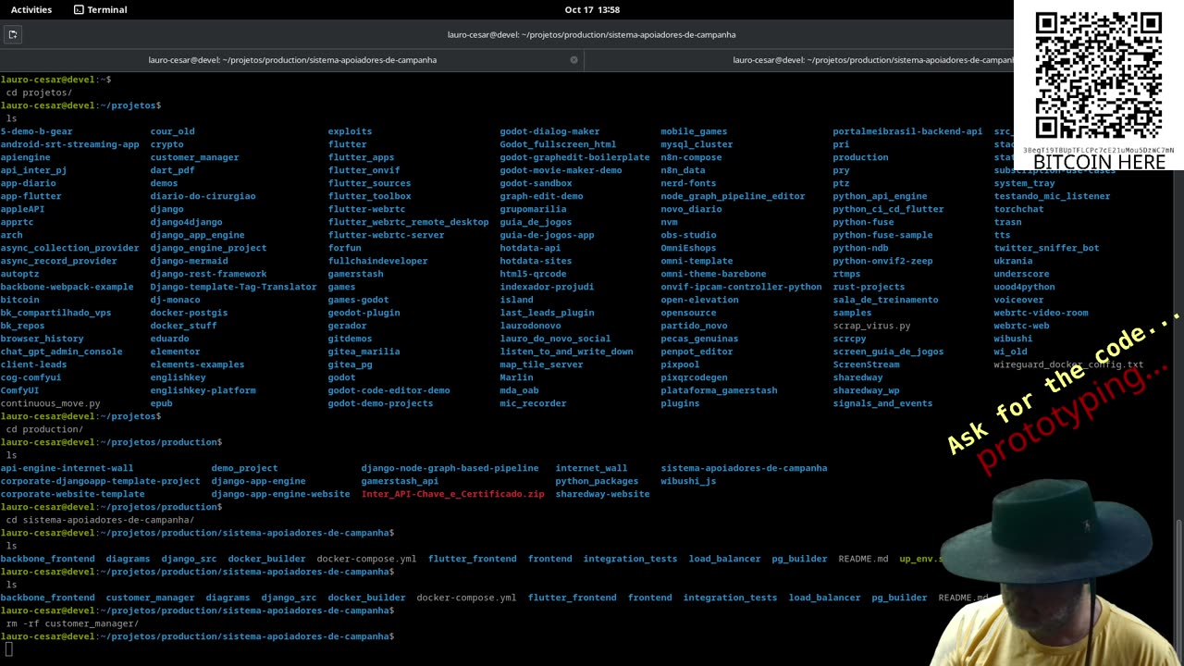
Task: Click the 'rust-projects' directory entry
Action: pos(869,287)
